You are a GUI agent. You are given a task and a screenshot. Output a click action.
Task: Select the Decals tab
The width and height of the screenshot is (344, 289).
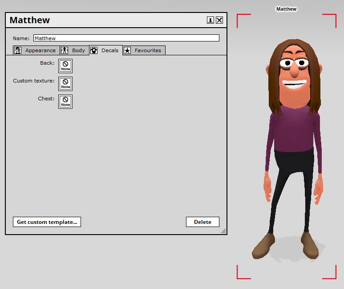pos(106,50)
